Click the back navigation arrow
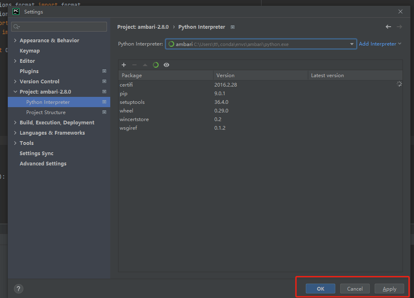Viewport: 414px width, 298px height. [389, 27]
